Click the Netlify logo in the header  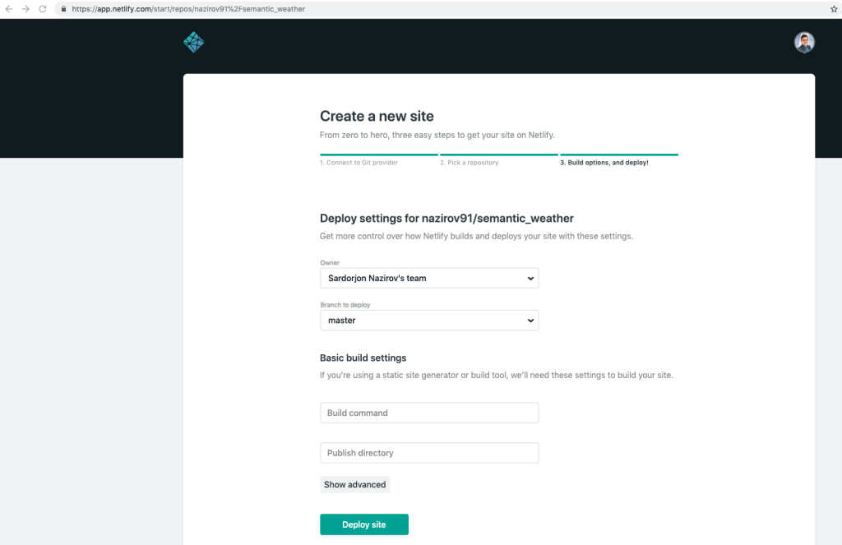pyautogui.click(x=193, y=42)
